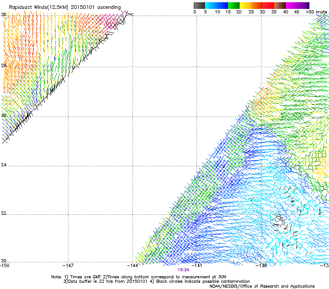Click the longitude label '-150' on bottom axis
The height and width of the screenshot is (289, 329).
pos(4,265)
